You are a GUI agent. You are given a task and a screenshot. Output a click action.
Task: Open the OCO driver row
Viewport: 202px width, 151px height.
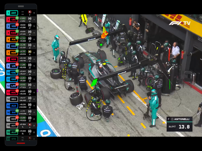[x=21, y=119]
